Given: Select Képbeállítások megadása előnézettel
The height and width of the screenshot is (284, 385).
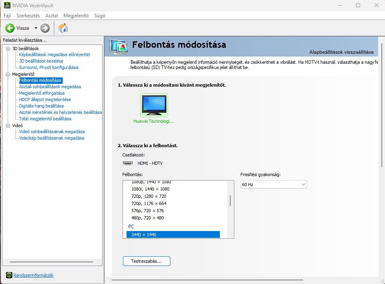Looking at the screenshot, I should (55, 55).
